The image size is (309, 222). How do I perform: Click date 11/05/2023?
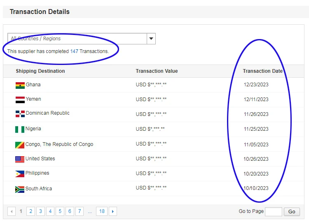[256, 145]
